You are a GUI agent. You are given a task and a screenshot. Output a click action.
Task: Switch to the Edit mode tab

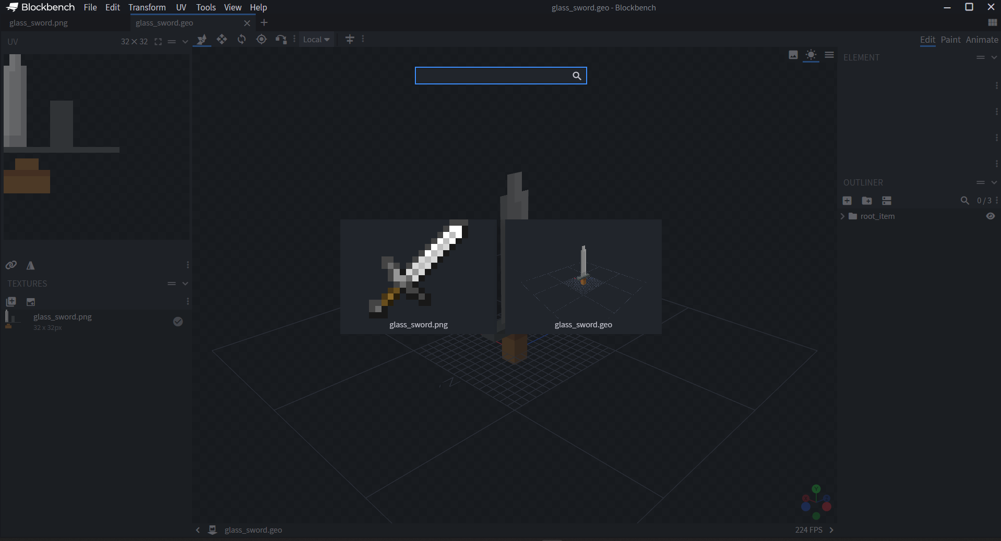[x=927, y=40]
